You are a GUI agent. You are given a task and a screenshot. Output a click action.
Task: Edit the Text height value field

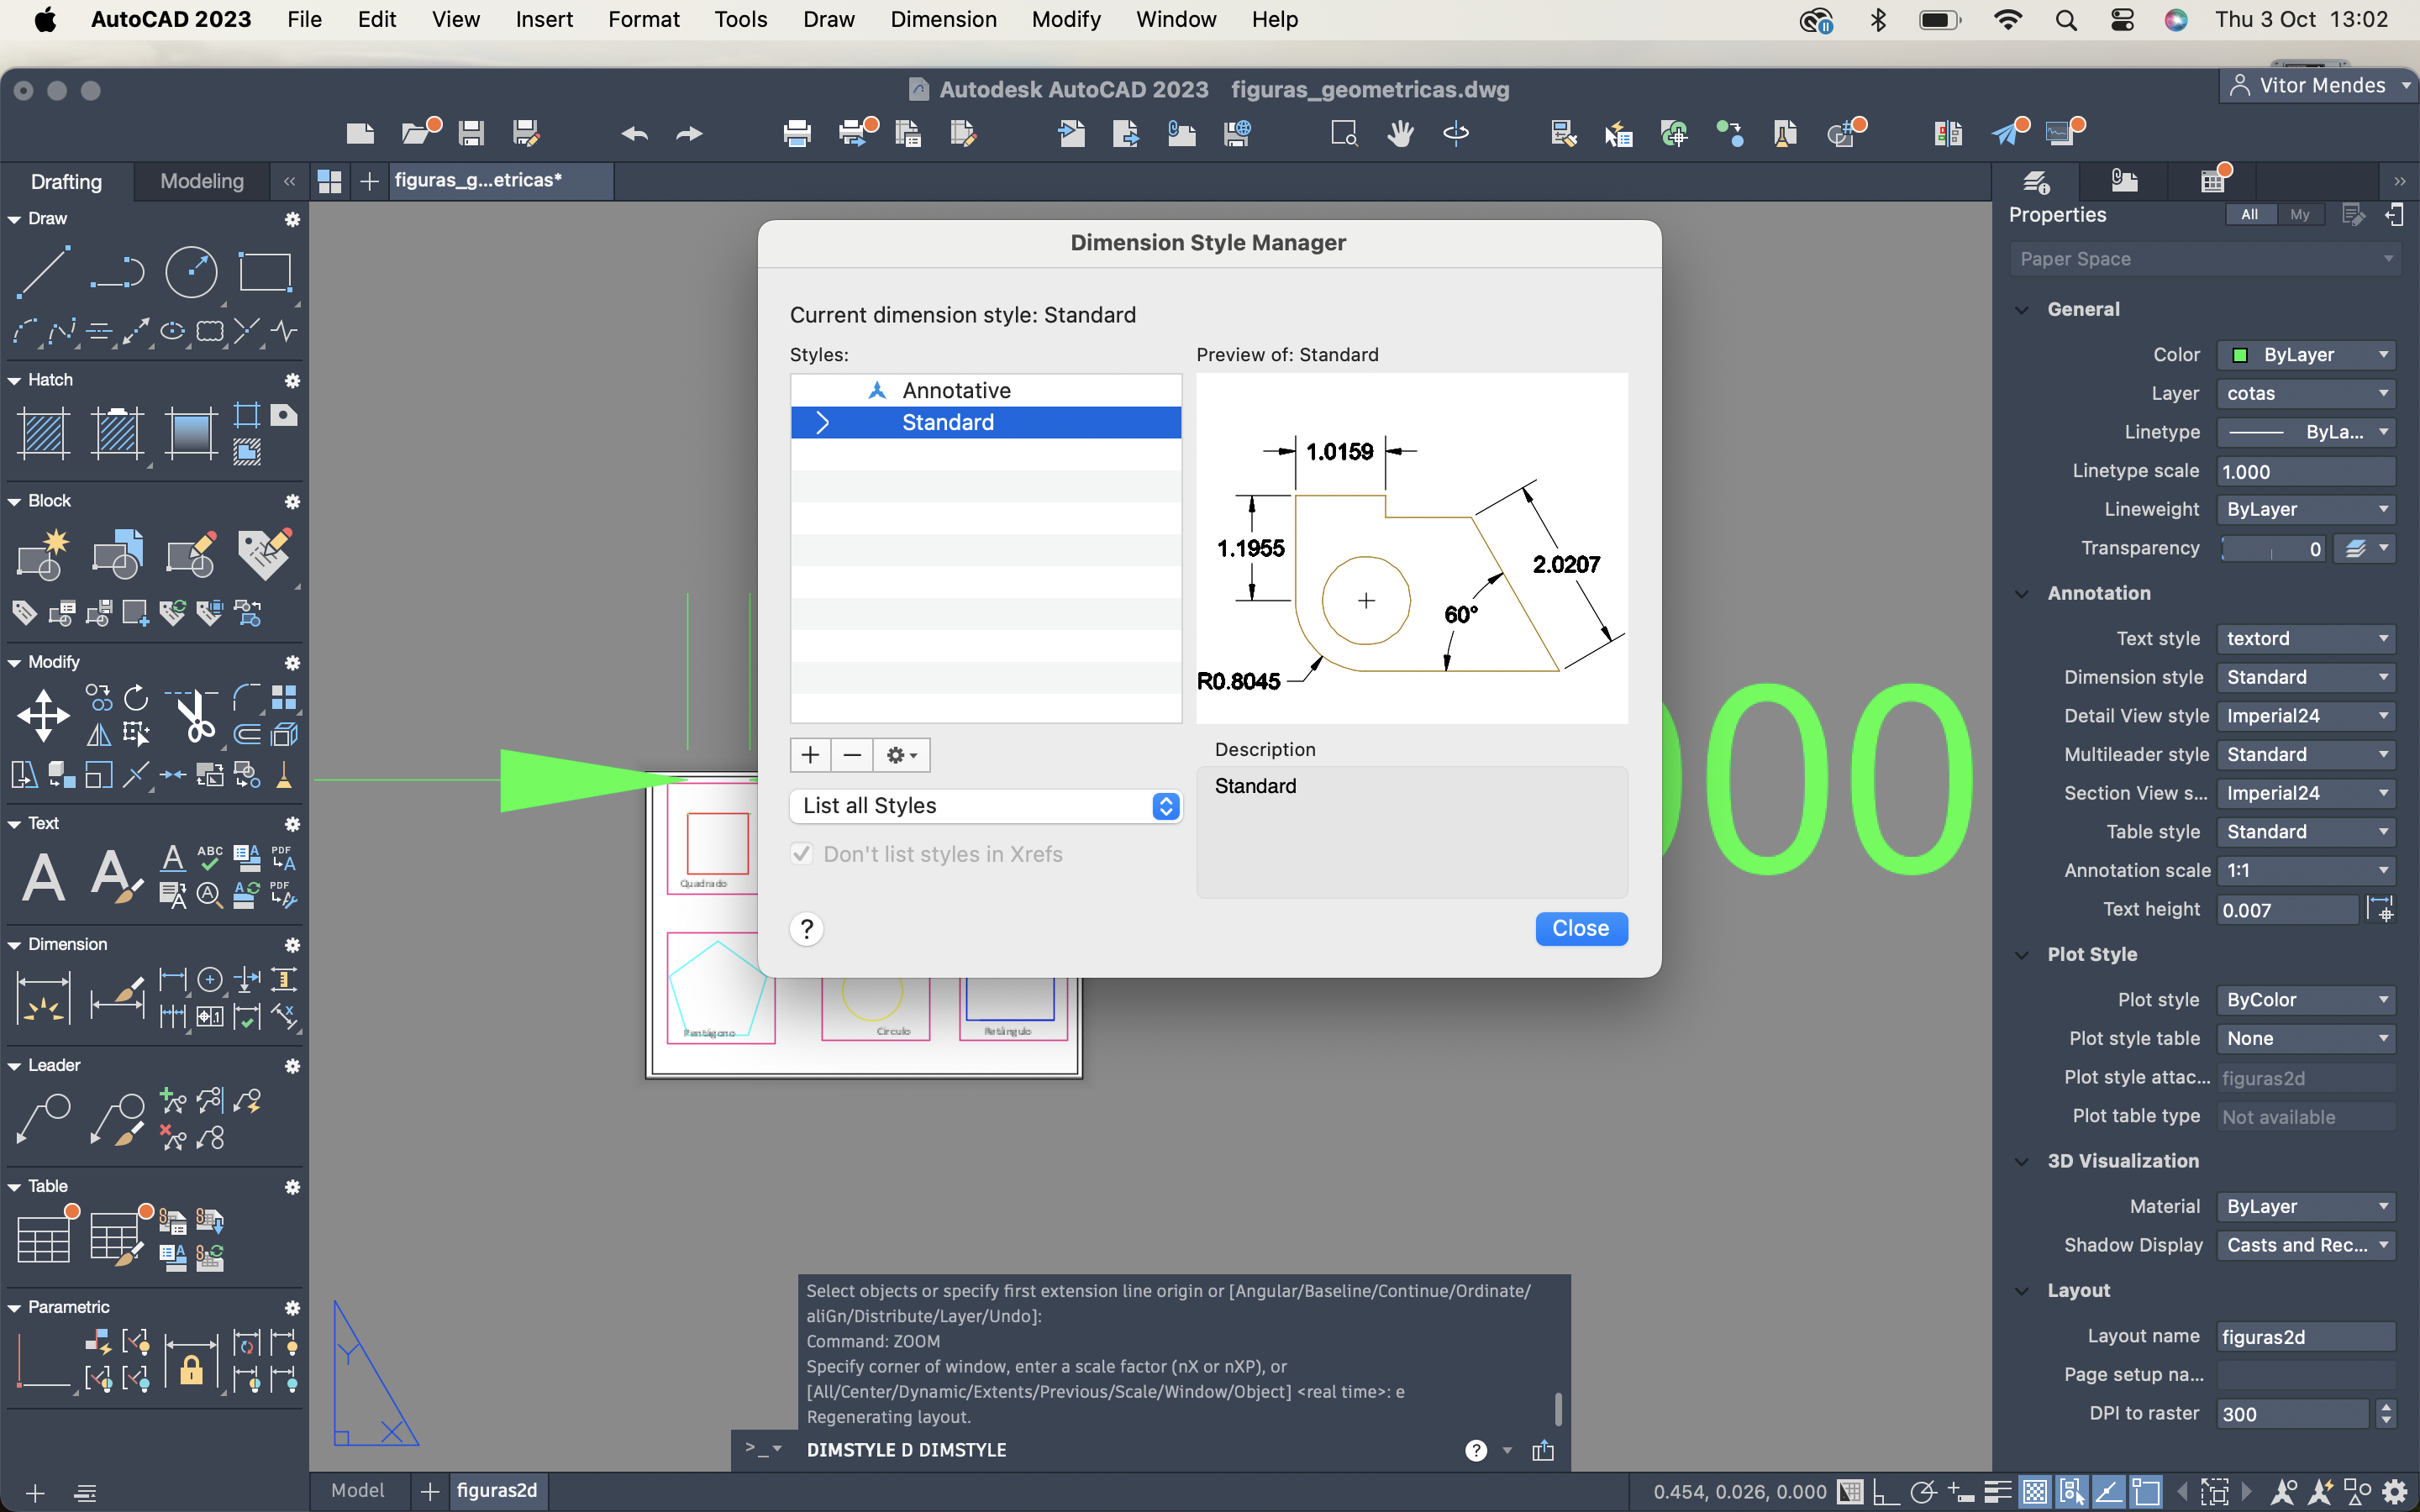pos(2287,910)
